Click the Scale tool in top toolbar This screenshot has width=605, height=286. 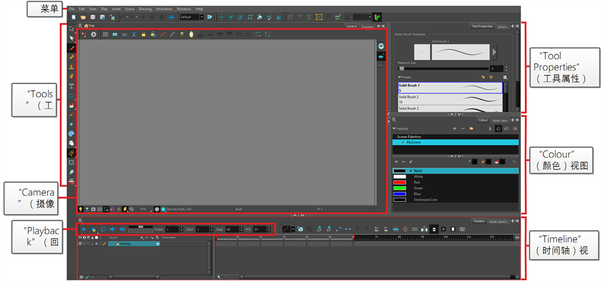click(241, 17)
